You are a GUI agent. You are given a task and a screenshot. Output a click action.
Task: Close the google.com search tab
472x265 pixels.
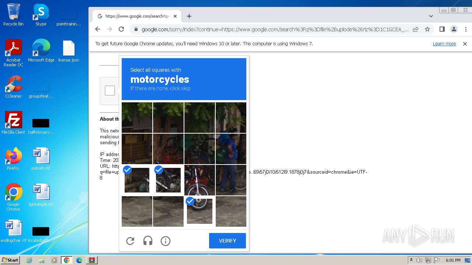[175, 16]
